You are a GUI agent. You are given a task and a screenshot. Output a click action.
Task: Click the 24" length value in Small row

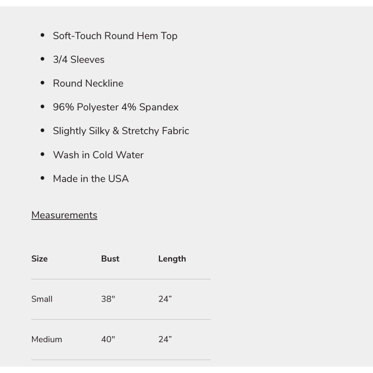pyautogui.click(x=165, y=299)
